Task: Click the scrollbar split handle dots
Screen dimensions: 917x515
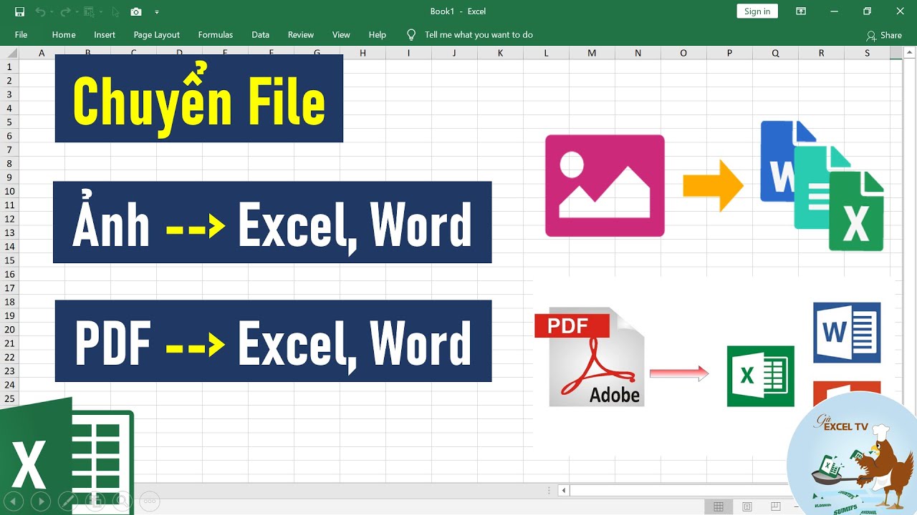Action: (549, 490)
